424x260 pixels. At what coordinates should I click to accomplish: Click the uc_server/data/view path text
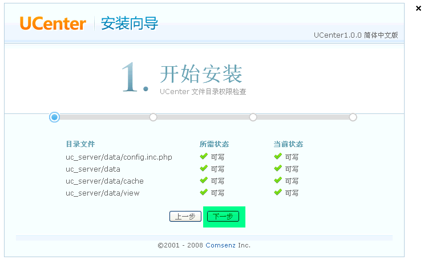coord(103,193)
